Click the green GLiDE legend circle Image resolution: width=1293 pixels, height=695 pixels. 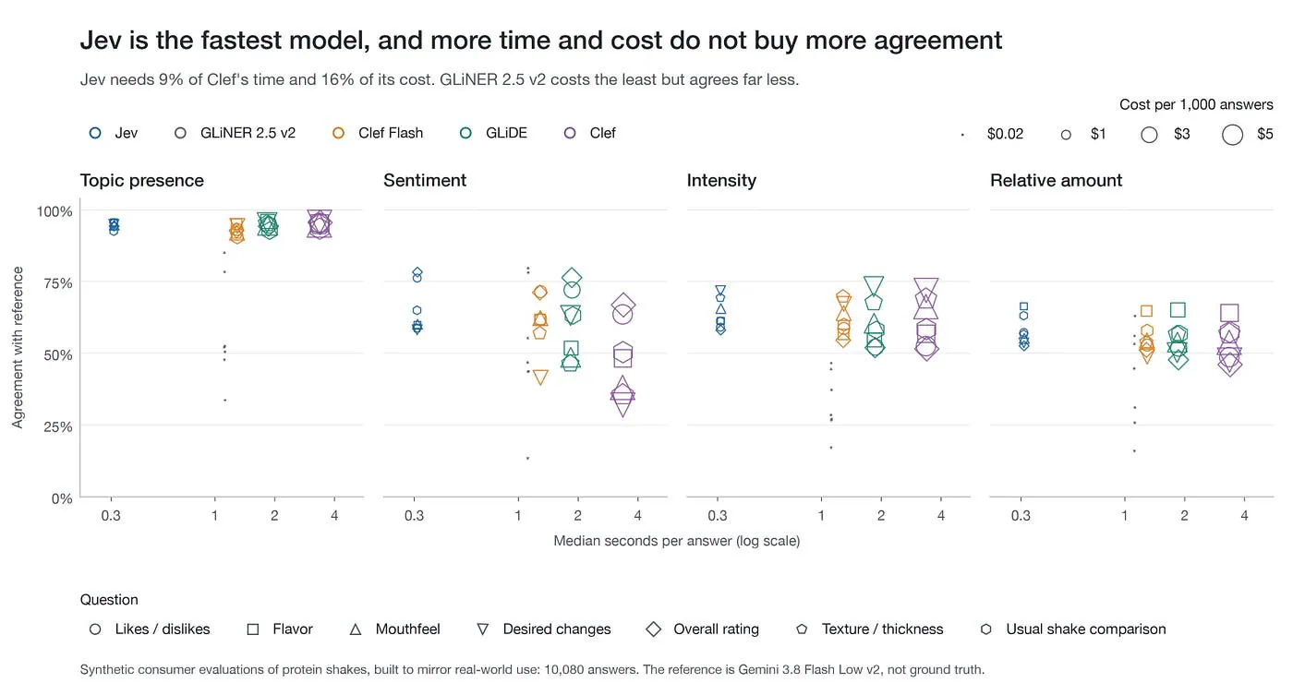[x=466, y=133]
